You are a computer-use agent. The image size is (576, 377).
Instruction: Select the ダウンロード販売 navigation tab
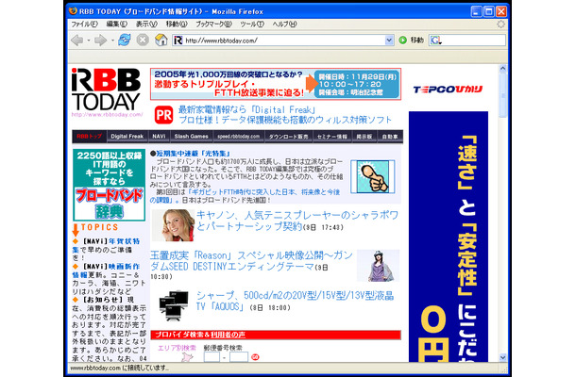tap(288, 137)
